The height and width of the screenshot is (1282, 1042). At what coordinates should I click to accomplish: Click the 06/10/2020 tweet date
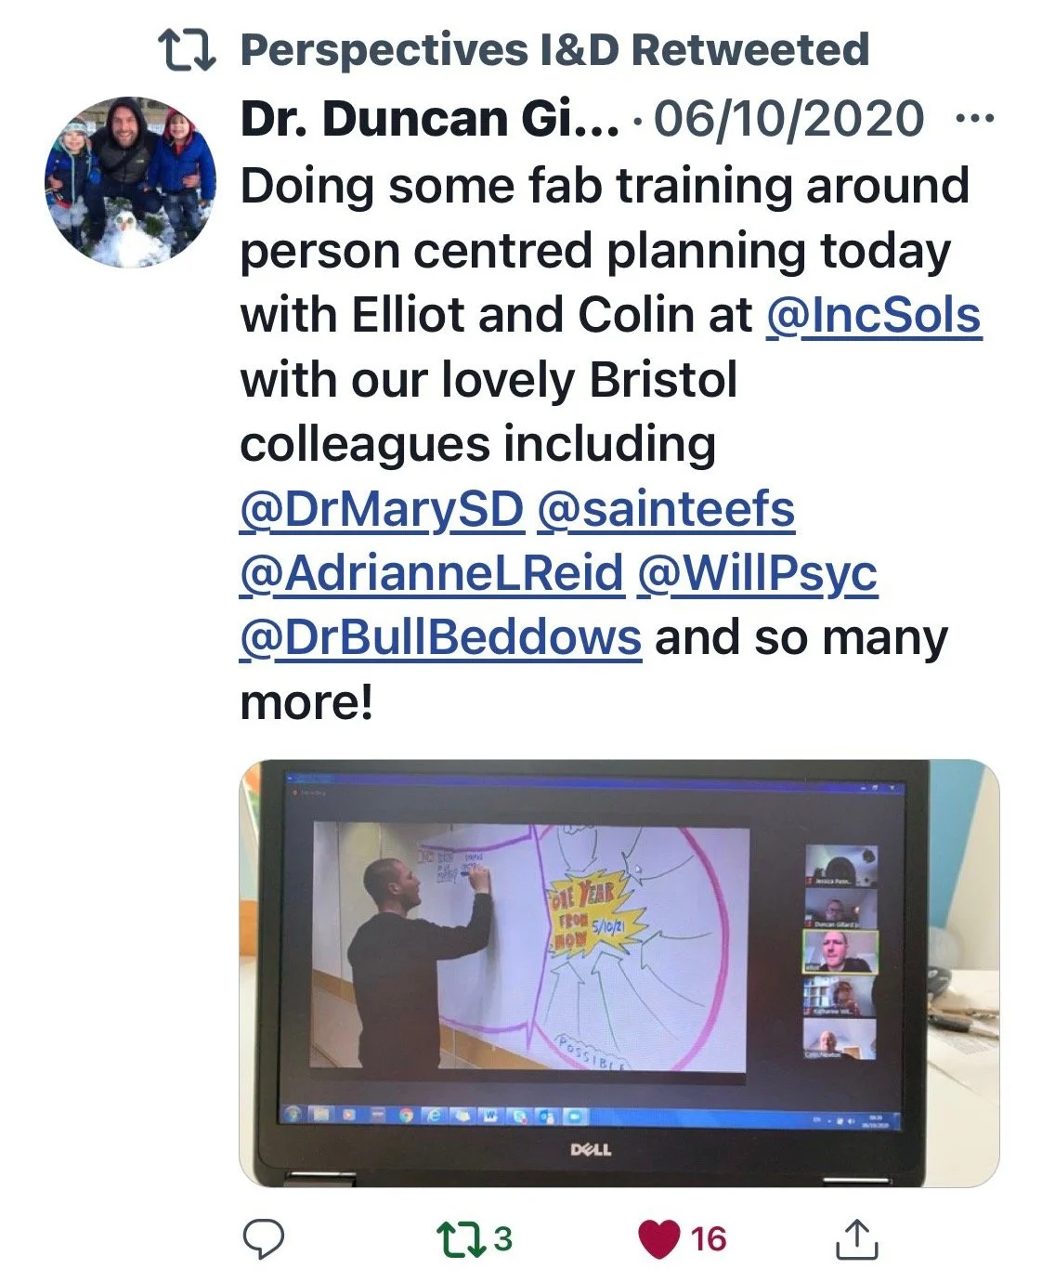tap(789, 119)
